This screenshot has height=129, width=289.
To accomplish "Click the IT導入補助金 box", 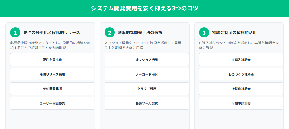I will (241, 60).
